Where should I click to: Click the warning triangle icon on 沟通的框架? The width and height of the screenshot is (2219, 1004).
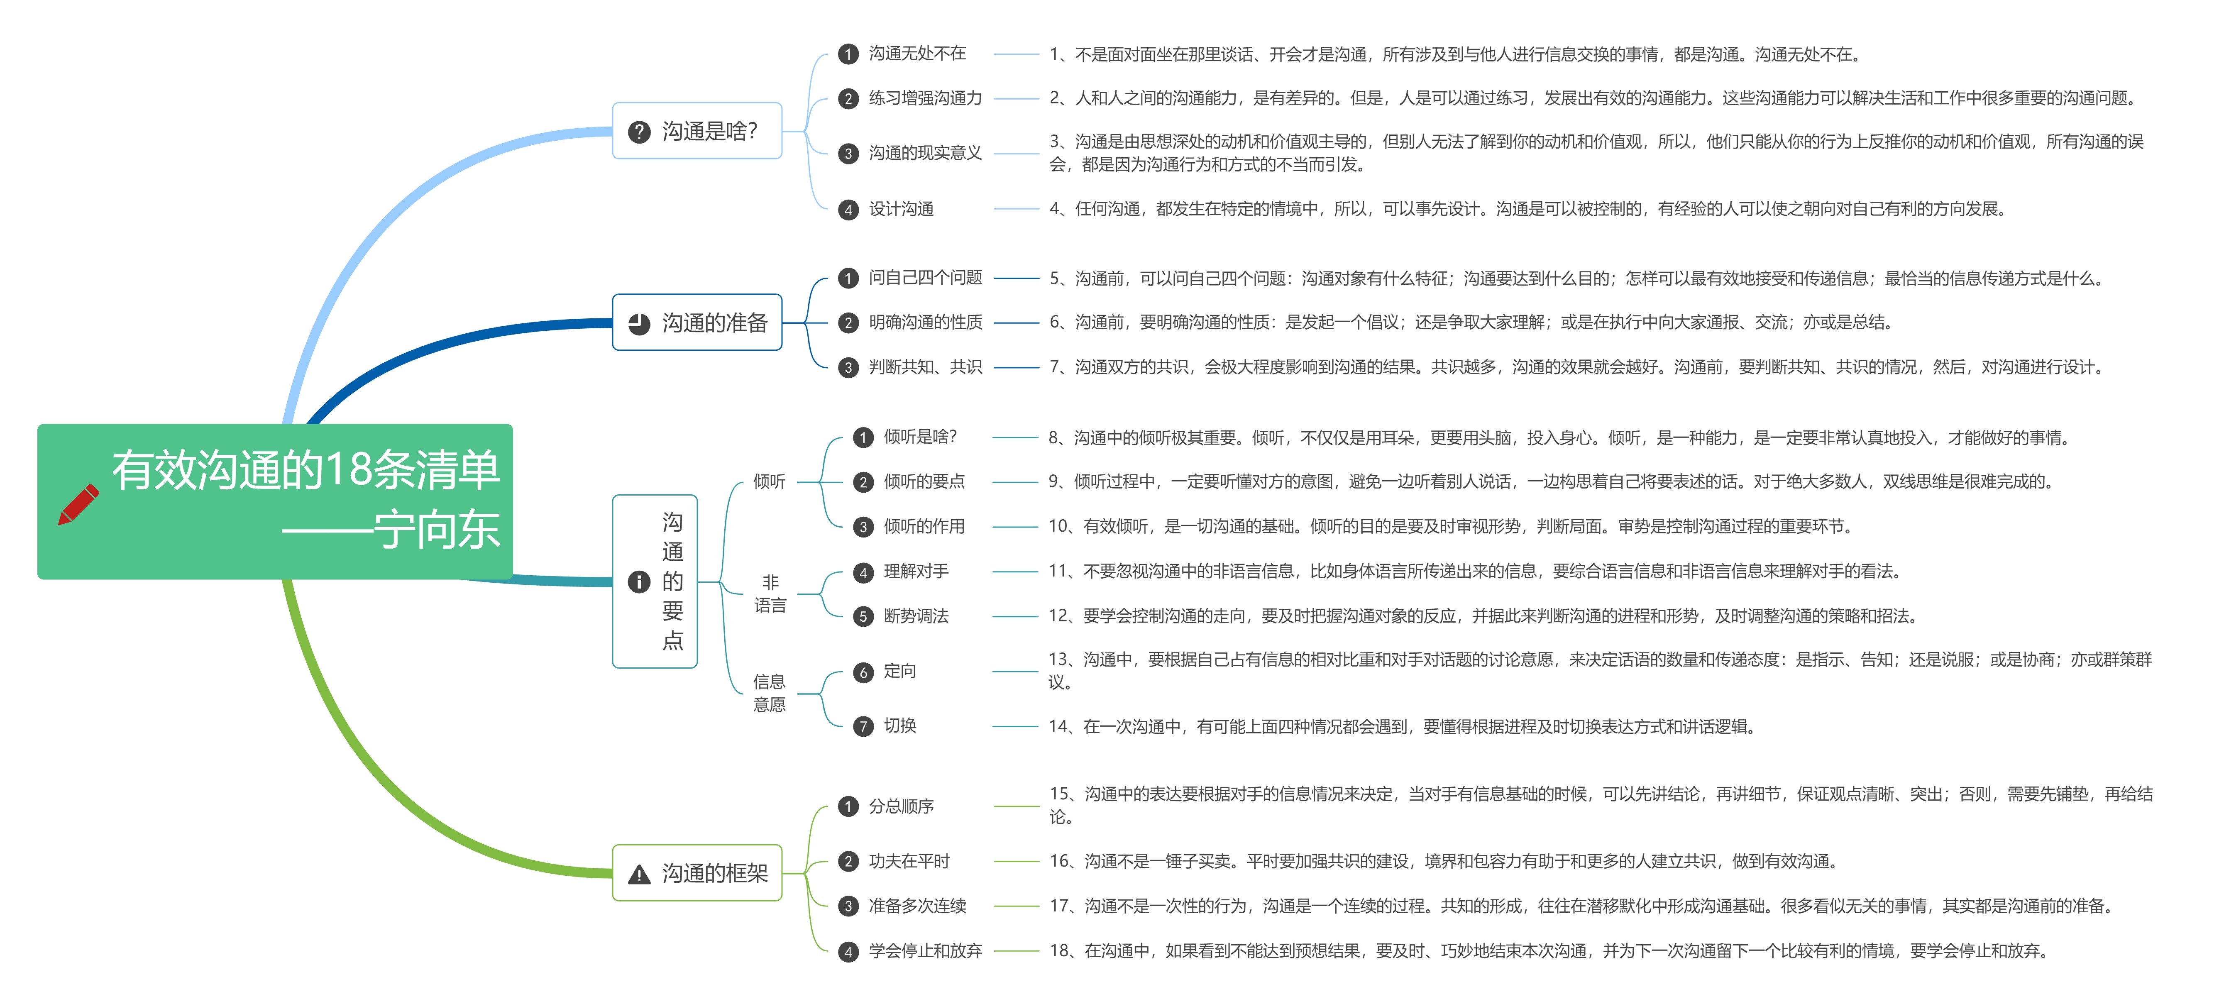(x=638, y=875)
